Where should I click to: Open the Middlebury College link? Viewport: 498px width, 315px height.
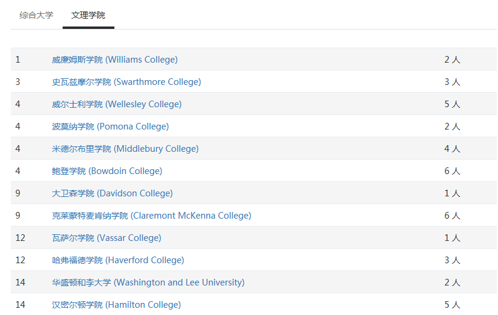[x=125, y=149]
